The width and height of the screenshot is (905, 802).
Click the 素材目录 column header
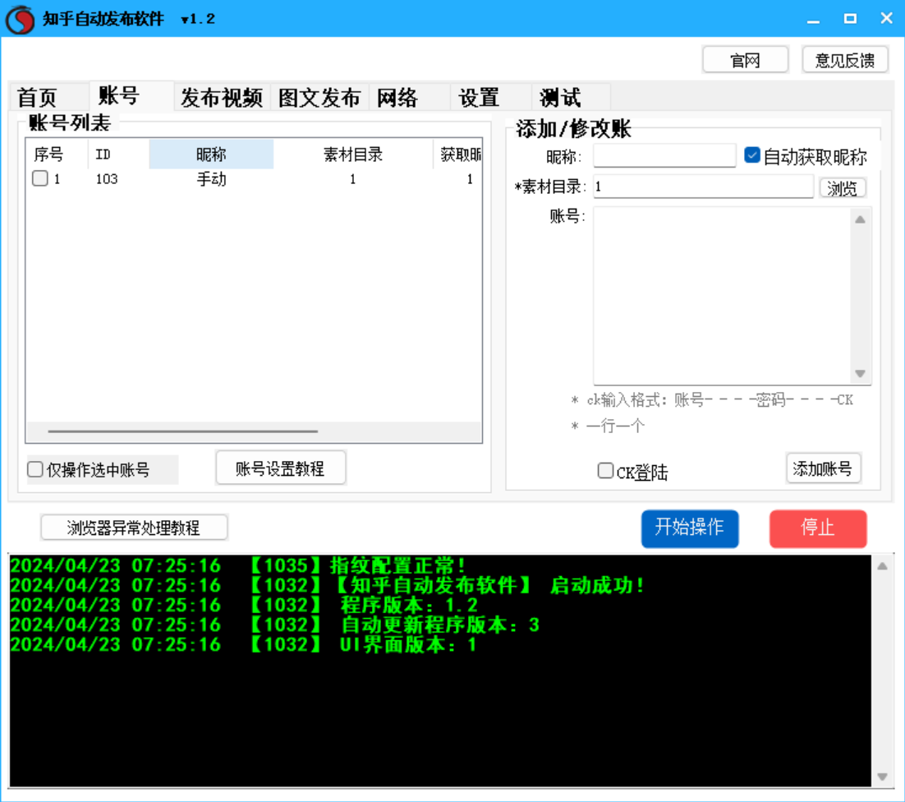(x=352, y=154)
